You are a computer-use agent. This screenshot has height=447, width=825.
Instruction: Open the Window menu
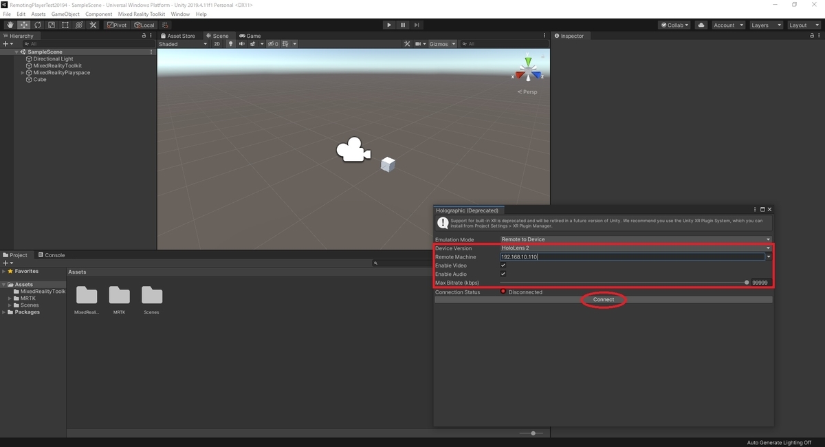[180, 14]
